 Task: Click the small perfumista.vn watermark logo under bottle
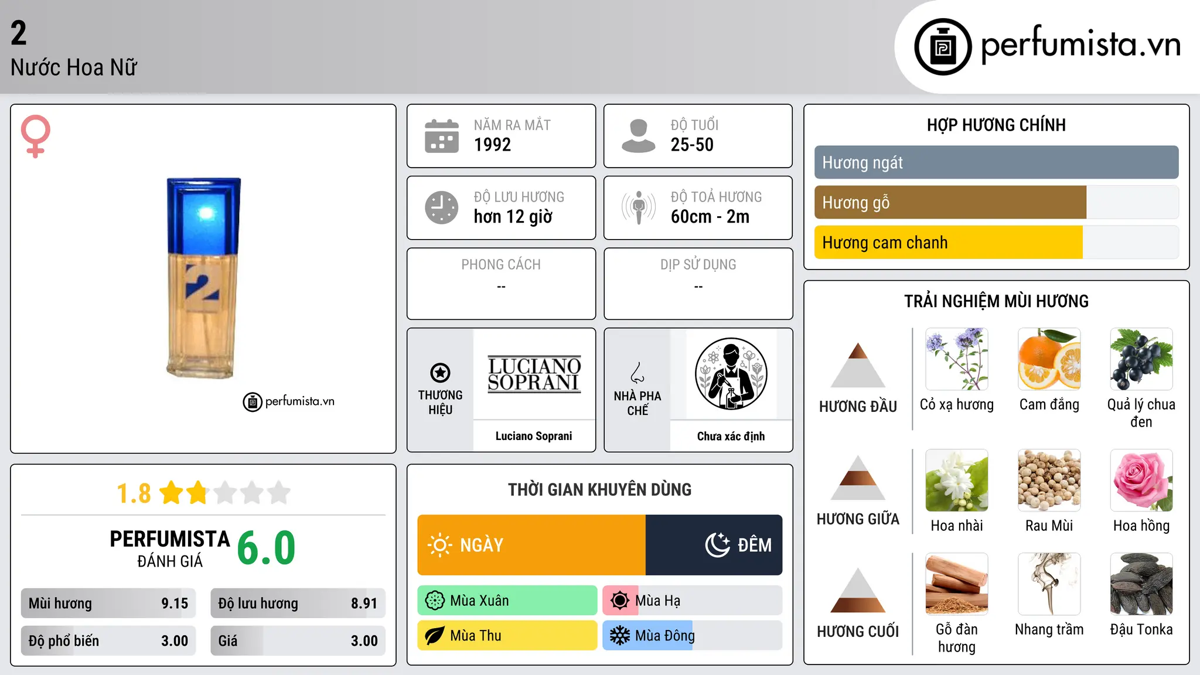point(289,402)
